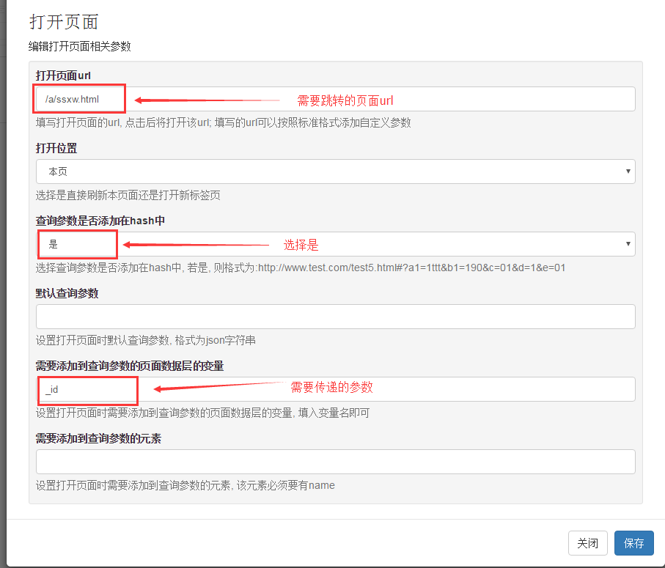The width and height of the screenshot is (665, 568).
Task: Click help text starting 填写打开页面的url
Action: click(x=224, y=122)
